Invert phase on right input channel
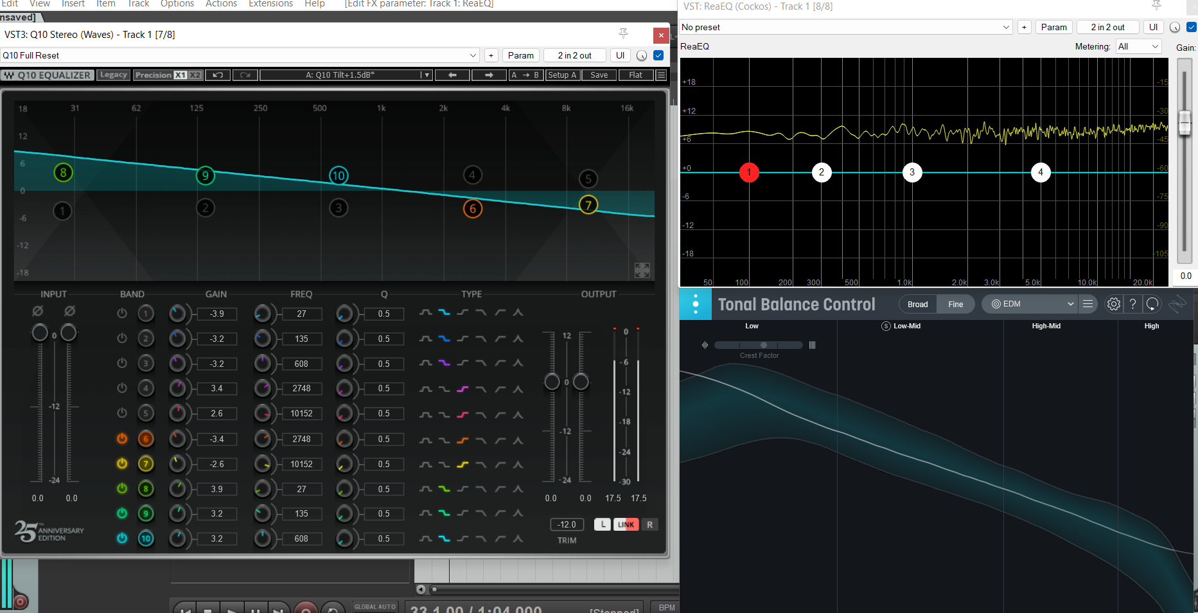This screenshot has width=1198, height=613. 69,311
